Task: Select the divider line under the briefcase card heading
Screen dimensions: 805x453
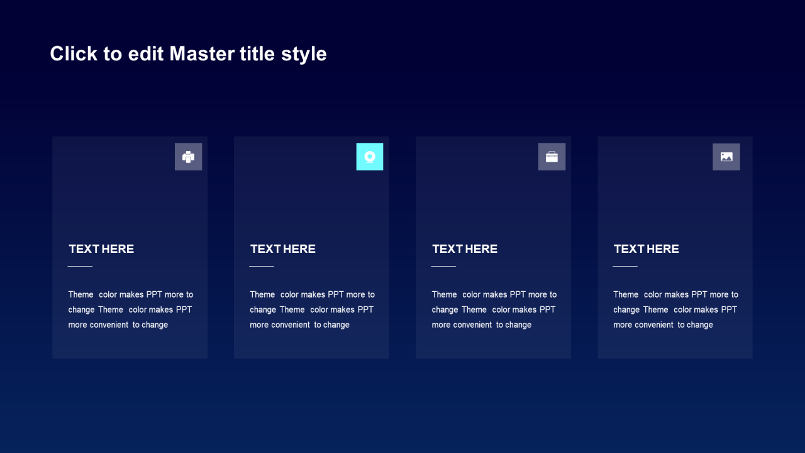Action: coord(443,266)
